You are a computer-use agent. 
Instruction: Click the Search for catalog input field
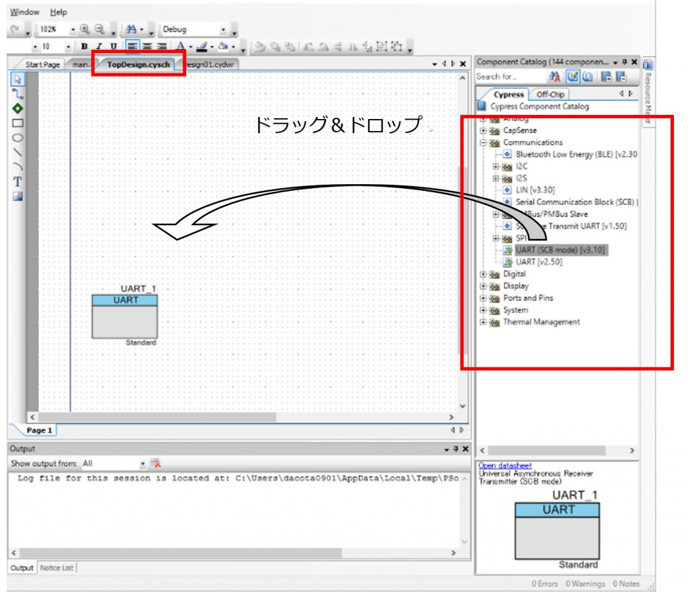tap(511, 77)
